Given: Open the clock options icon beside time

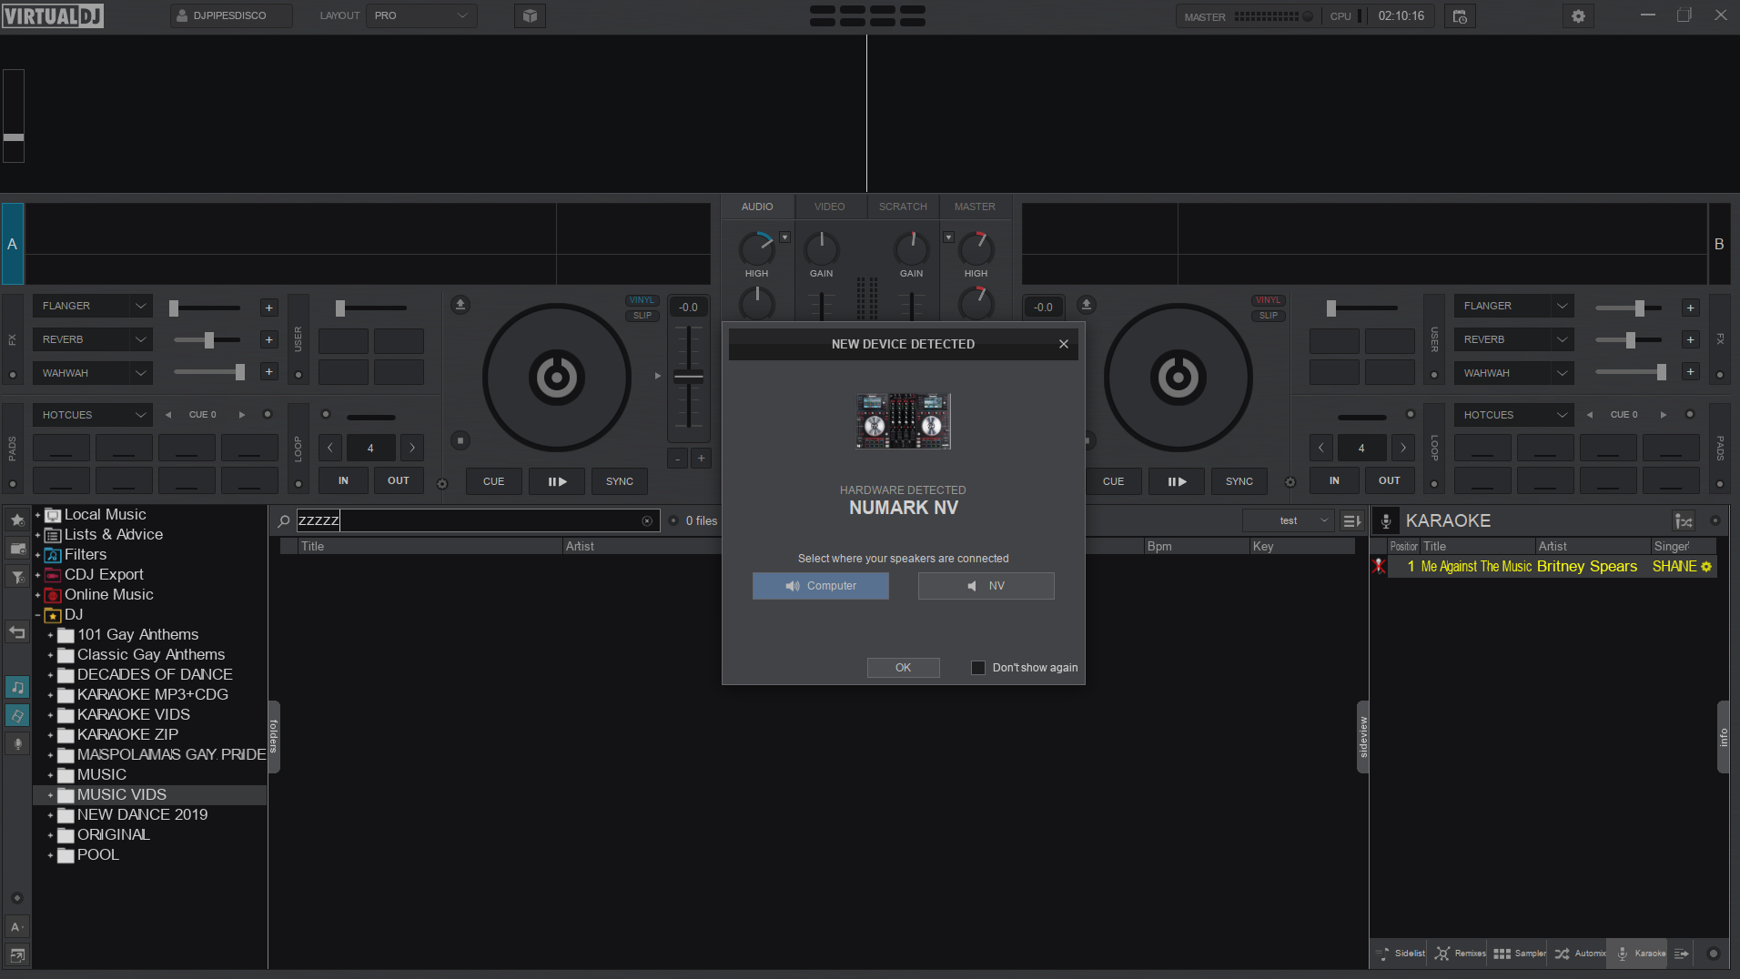Looking at the screenshot, I should (x=1460, y=16).
